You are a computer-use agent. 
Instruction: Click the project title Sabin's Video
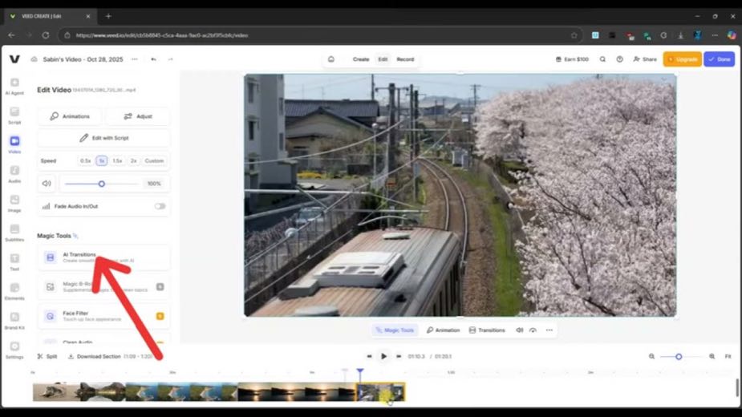[83, 59]
